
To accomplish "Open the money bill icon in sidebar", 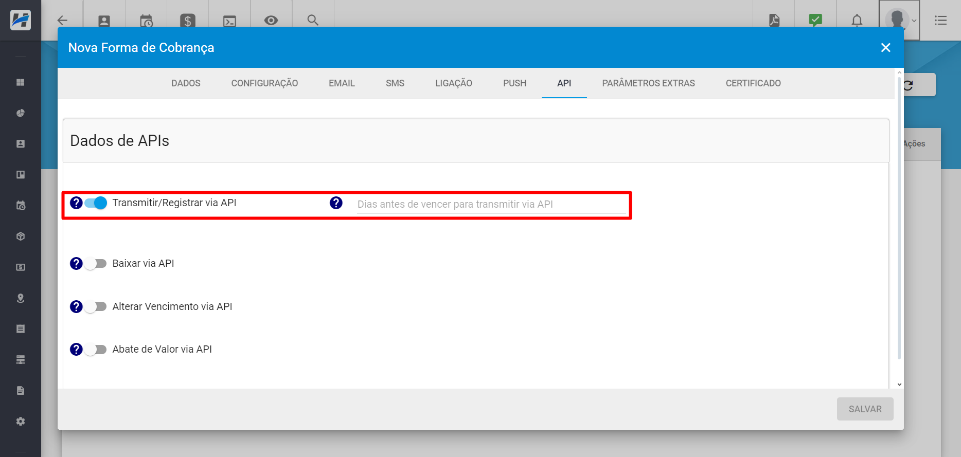I will pos(21,267).
